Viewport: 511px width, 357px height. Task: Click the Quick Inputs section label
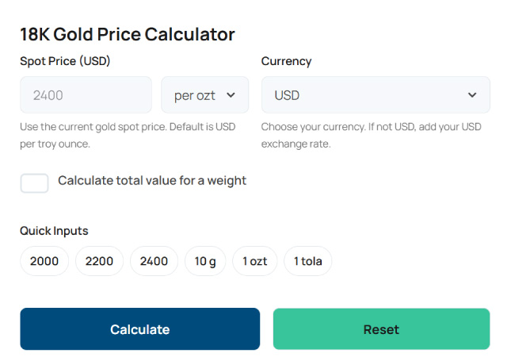tap(54, 231)
